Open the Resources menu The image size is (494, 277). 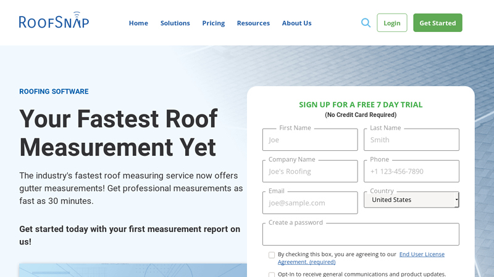coord(253,23)
